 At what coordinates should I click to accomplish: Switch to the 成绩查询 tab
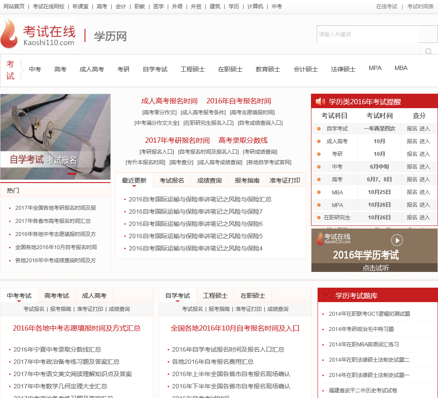pyautogui.click(x=209, y=180)
